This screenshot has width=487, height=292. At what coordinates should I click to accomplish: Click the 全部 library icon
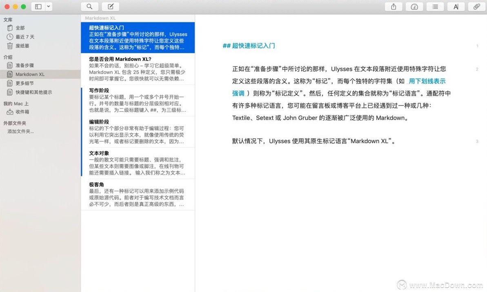click(10, 28)
